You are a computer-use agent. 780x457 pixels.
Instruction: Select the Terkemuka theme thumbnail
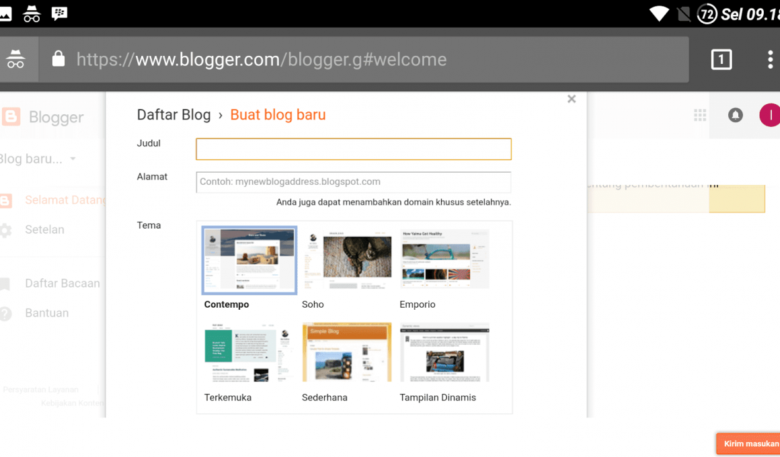point(249,353)
